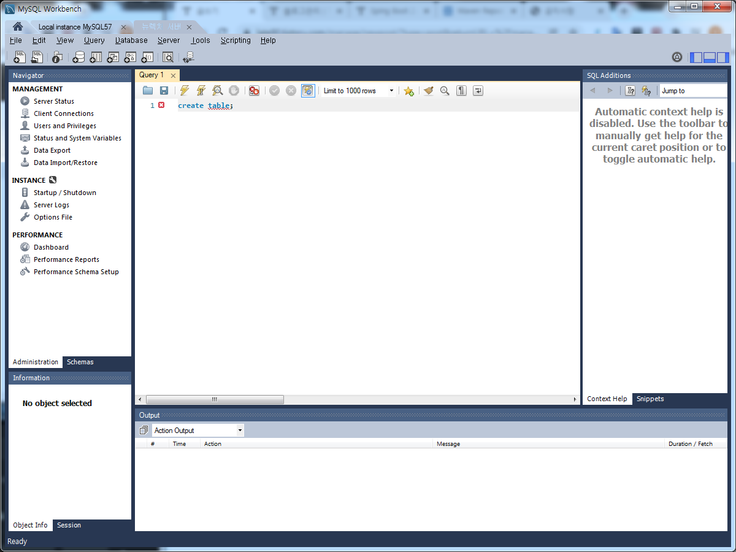Image resolution: width=736 pixels, height=552 pixels.
Task: Toggle automatic context help
Action: tap(646, 91)
